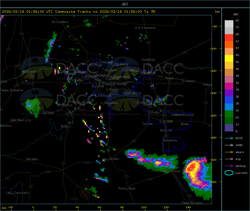Image resolution: width=250 pixels, height=211 pixels.
Task: Click the 'Agua_Toro' map label
Action: 30,72
